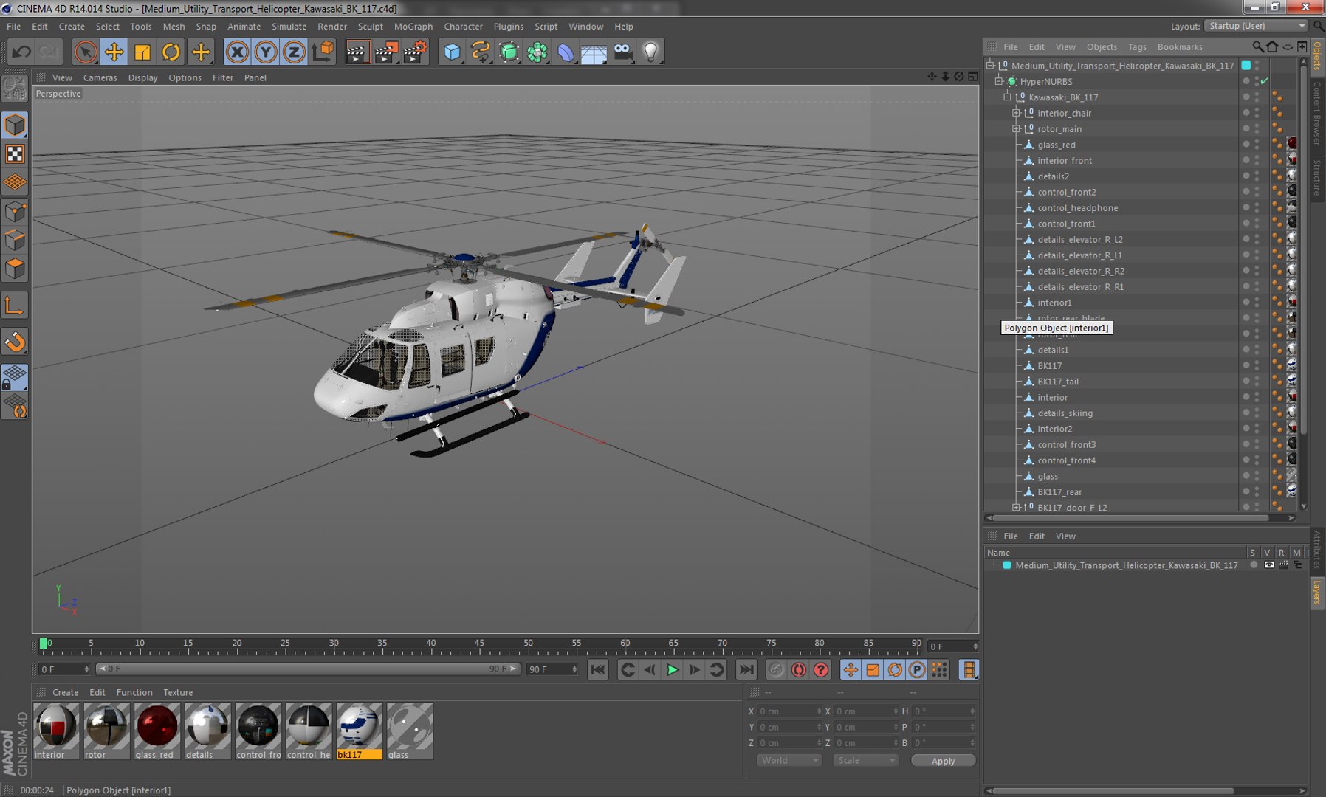Open the Layout dropdown
The width and height of the screenshot is (1326, 797).
(x=1257, y=26)
